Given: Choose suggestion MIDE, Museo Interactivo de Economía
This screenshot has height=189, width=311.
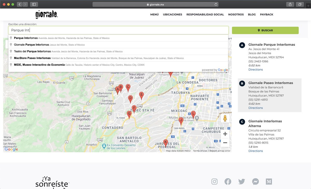Looking at the screenshot, I should [118, 65].
